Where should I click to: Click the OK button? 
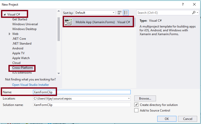(167, 119)
